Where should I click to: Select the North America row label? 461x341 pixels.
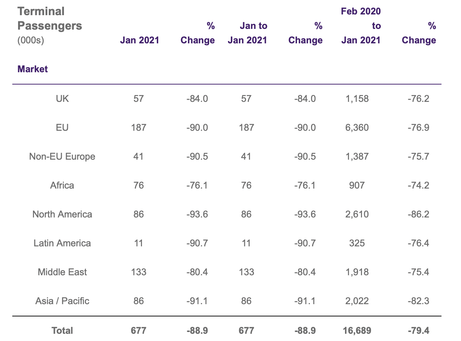tap(62, 214)
